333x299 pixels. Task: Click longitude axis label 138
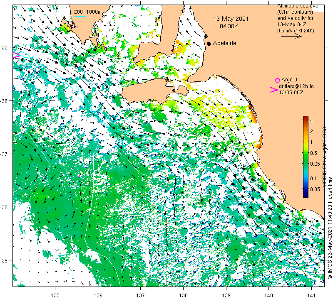pos(183,295)
